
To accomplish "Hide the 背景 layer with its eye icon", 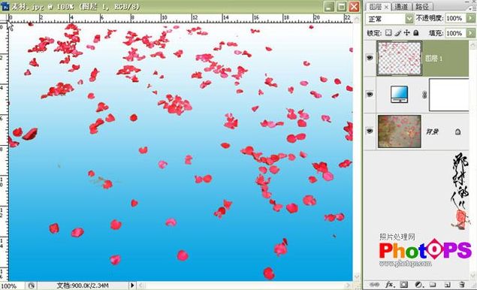I will point(370,131).
